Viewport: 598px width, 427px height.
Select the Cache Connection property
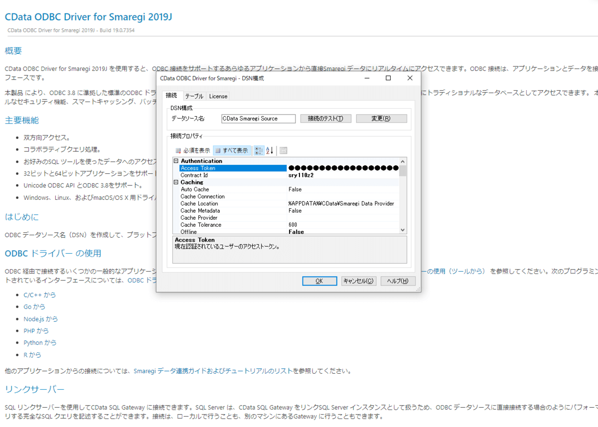pyautogui.click(x=289, y=196)
